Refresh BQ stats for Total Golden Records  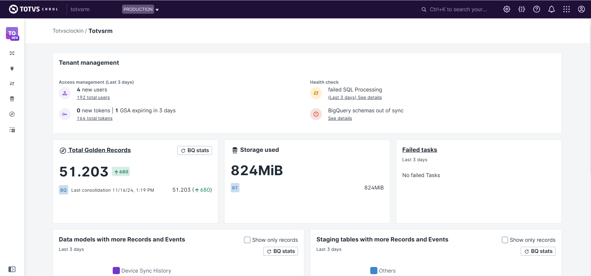click(x=195, y=151)
